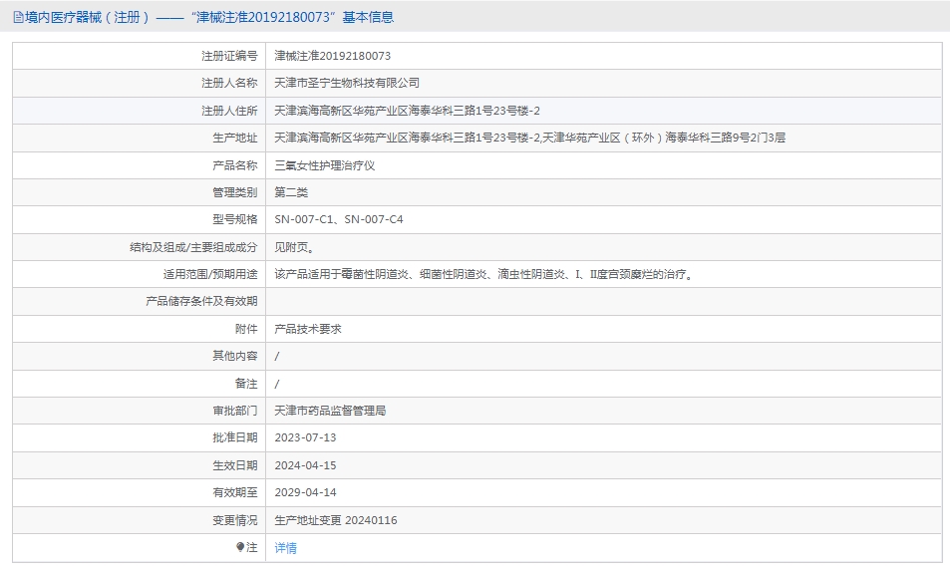Click the 变更情况 row label

(x=235, y=520)
